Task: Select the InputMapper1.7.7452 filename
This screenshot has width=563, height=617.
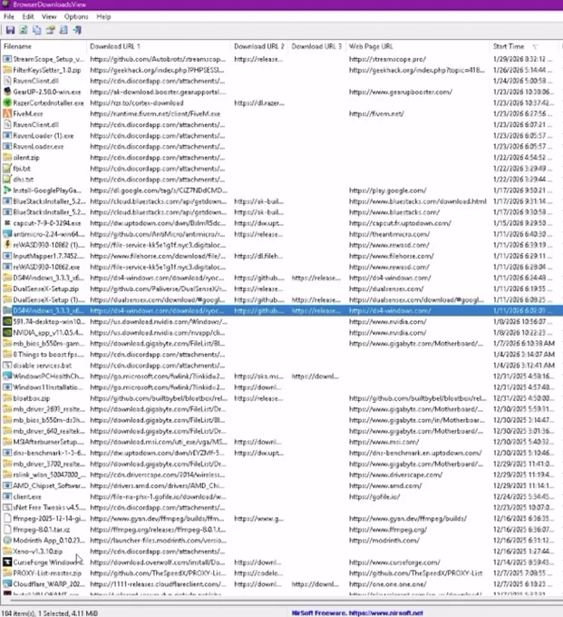Action: [x=48, y=256]
